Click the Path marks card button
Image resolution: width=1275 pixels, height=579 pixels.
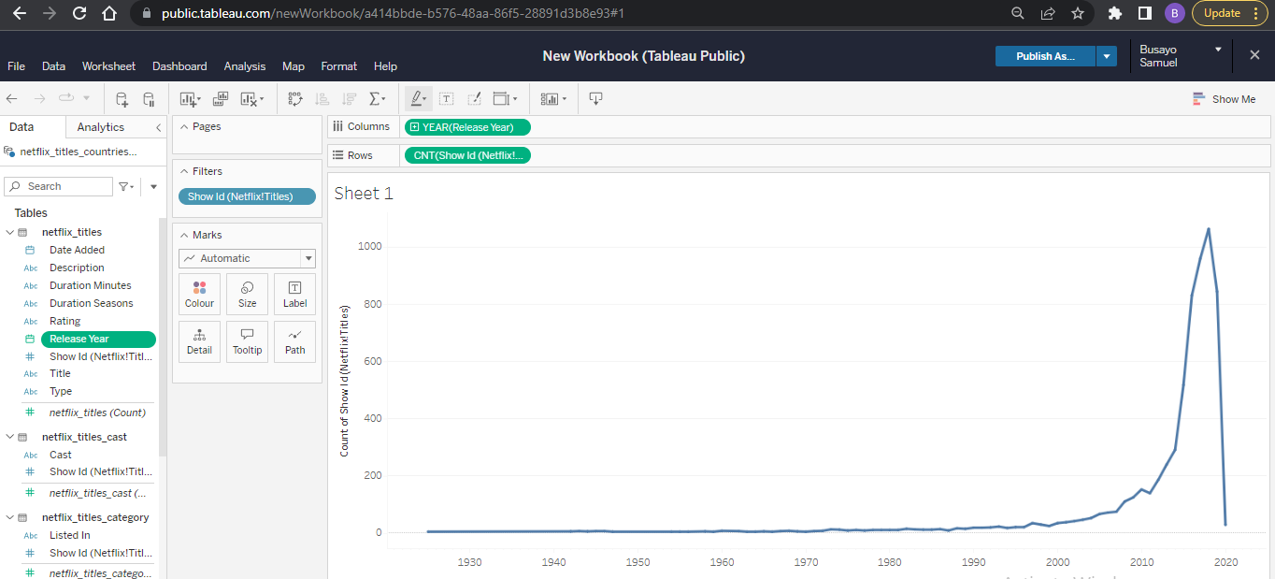coord(294,341)
